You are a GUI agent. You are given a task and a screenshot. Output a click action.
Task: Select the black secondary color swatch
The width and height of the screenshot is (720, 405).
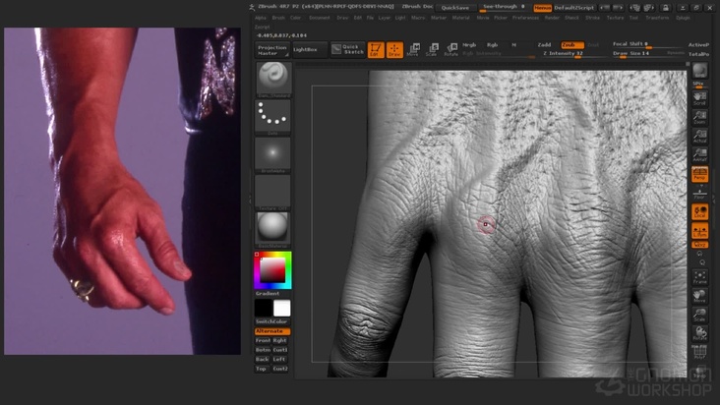click(264, 309)
